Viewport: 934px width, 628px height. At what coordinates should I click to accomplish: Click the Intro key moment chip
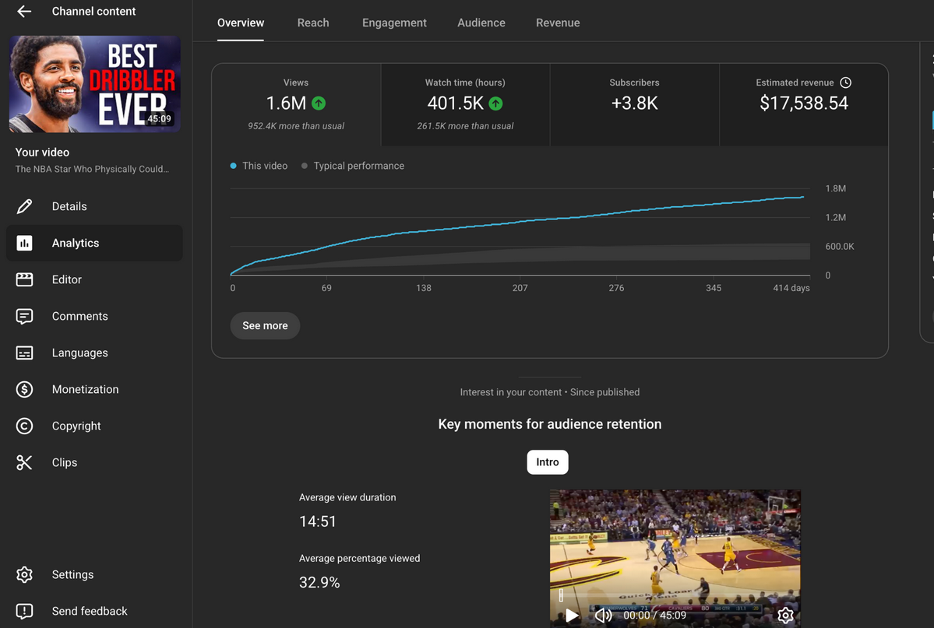548,462
